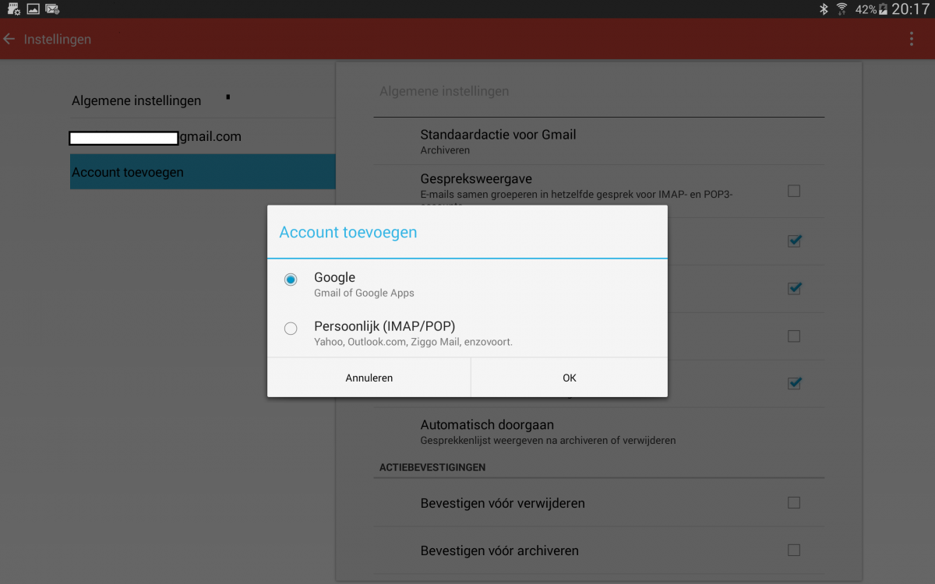Tap 'Gmail of Google Apps' description
This screenshot has height=584, width=935.
coord(364,294)
